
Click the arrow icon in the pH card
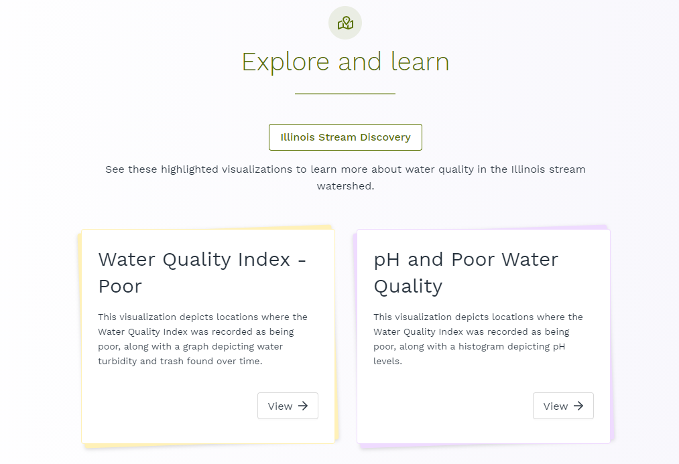click(x=578, y=406)
